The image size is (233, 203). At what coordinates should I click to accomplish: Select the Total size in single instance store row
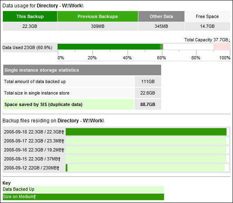point(82,93)
